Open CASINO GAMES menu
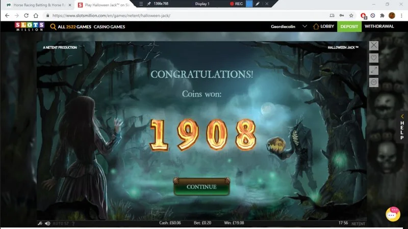The width and height of the screenshot is (408, 229). click(109, 27)
